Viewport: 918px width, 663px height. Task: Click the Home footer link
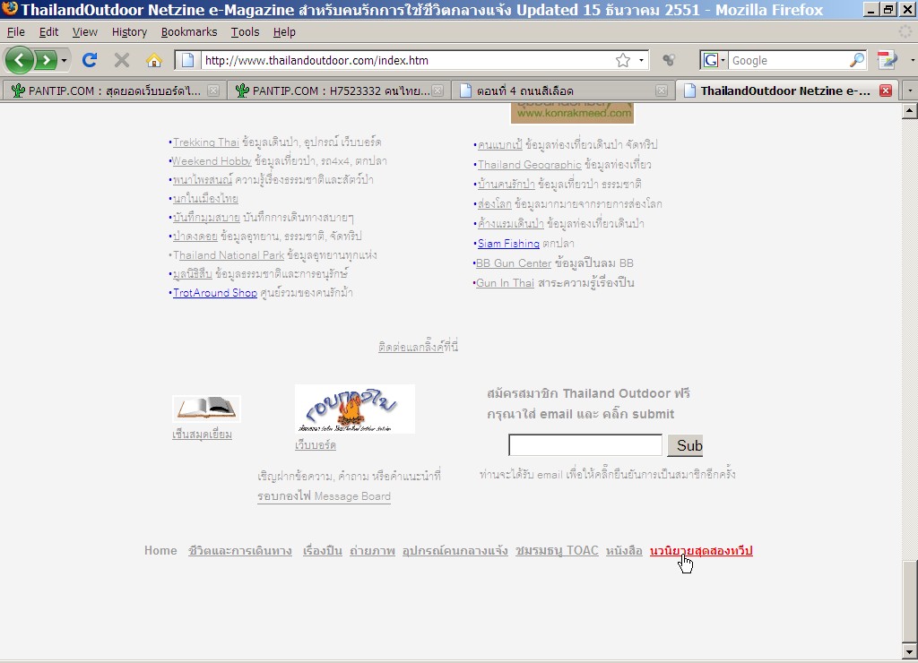coord(160,551)
